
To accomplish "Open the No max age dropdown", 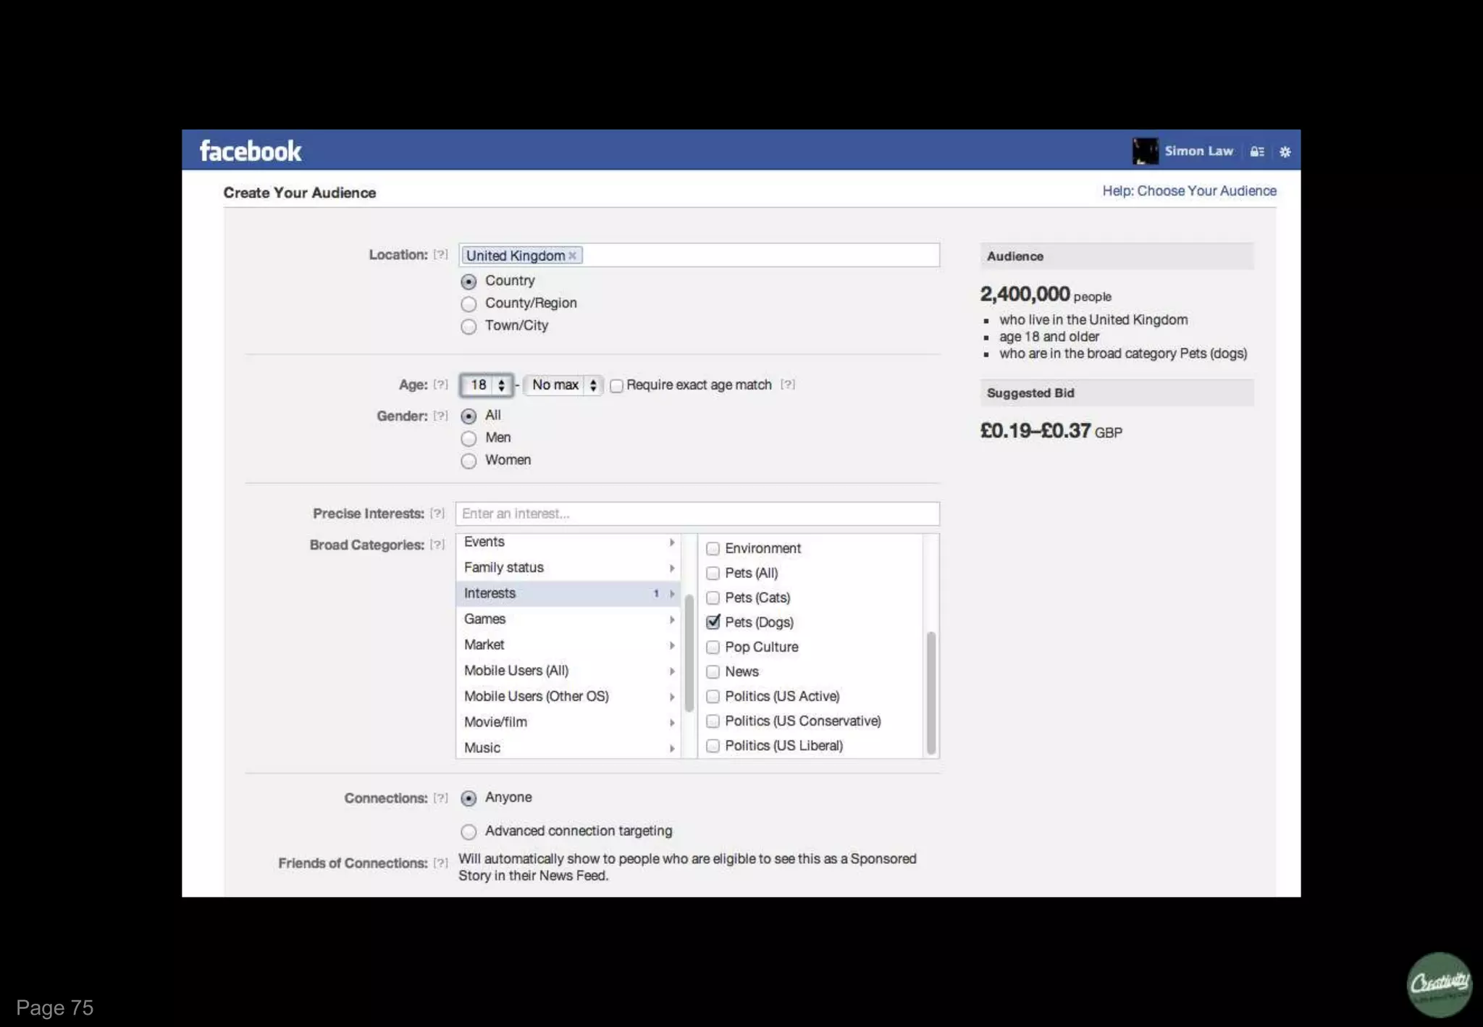I will pyautogui.click(x=564, y=385).
